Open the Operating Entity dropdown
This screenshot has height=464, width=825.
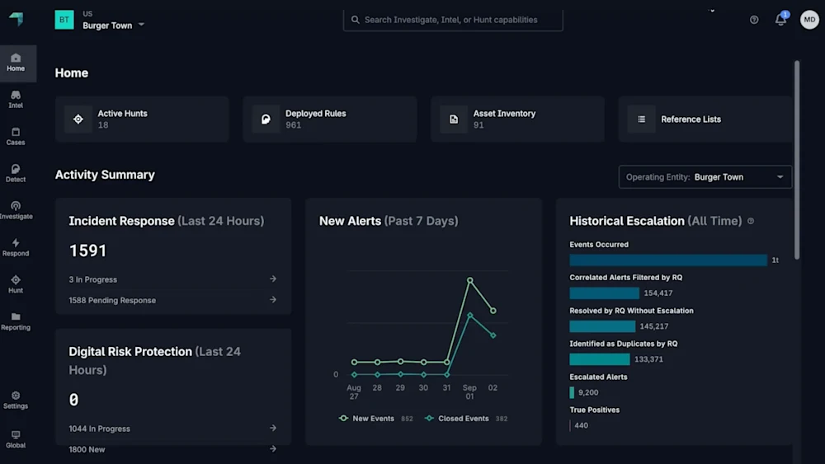pyautogui.click(x=705, y=177)
